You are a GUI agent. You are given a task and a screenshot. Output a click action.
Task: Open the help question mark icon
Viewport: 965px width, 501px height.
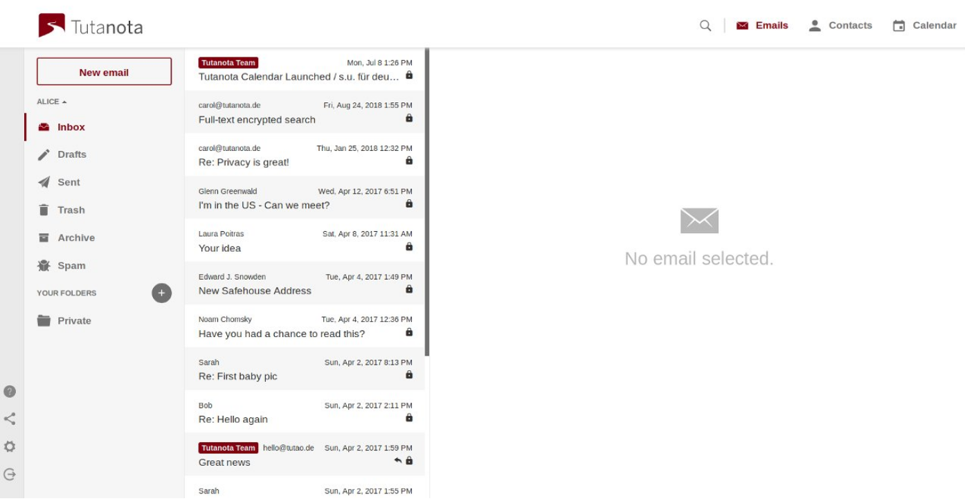(10, 392)
